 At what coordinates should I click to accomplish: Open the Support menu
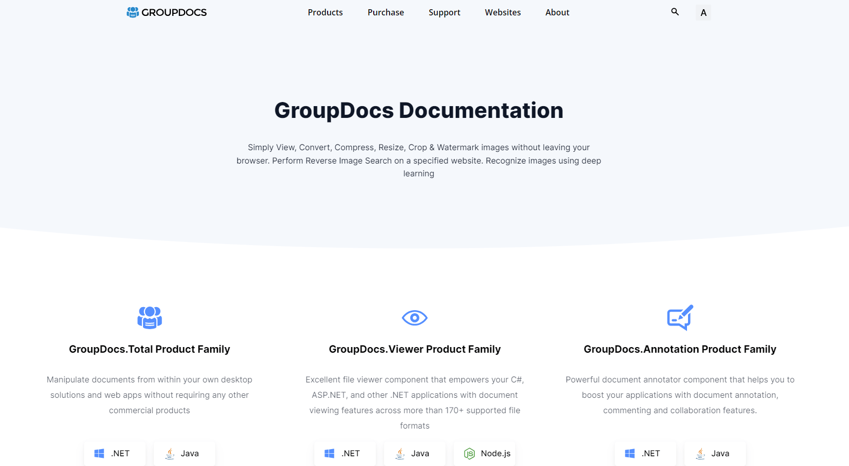[x=444, y=12]
